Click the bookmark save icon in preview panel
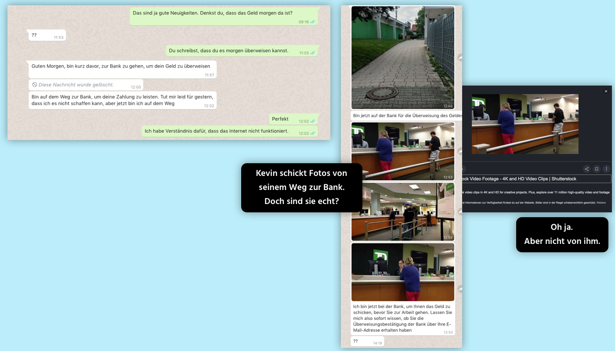Viewport: 615px width, 351px height. 597,169
